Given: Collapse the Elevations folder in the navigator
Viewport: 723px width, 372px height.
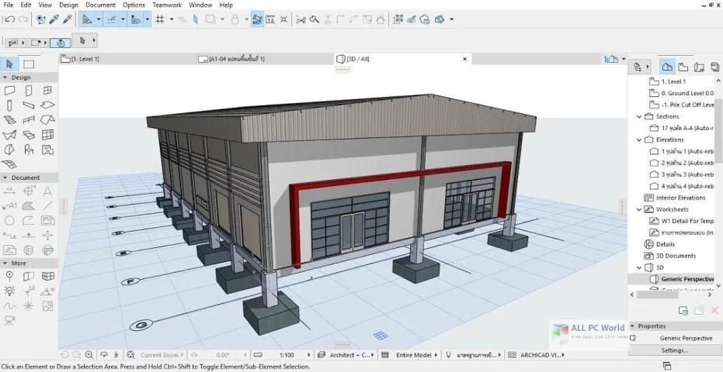Looking at the screenshot, I should [x=640, y=139].
